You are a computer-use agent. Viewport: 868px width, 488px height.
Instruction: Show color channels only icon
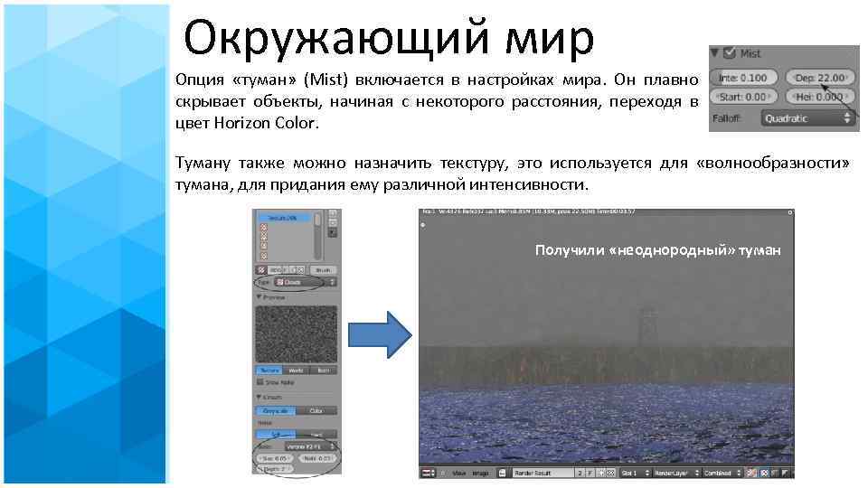point(764,473)
